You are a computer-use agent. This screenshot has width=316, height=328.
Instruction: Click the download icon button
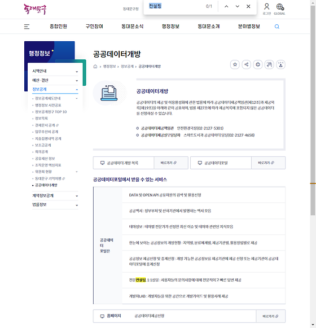[x=280, y=64]
